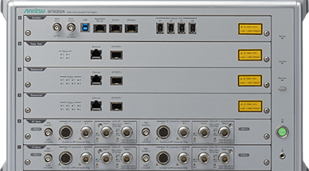Screen dimensions: 309x171
Task: Click the Application Server Ethernet port
Action: click(x=99, y=29)
